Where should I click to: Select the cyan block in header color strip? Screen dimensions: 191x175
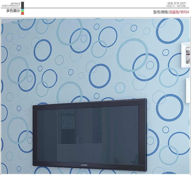(x=22, y=10)
